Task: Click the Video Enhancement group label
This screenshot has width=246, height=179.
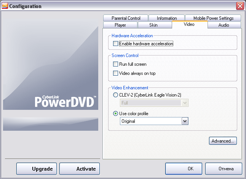Action: [x=130, y=88]
